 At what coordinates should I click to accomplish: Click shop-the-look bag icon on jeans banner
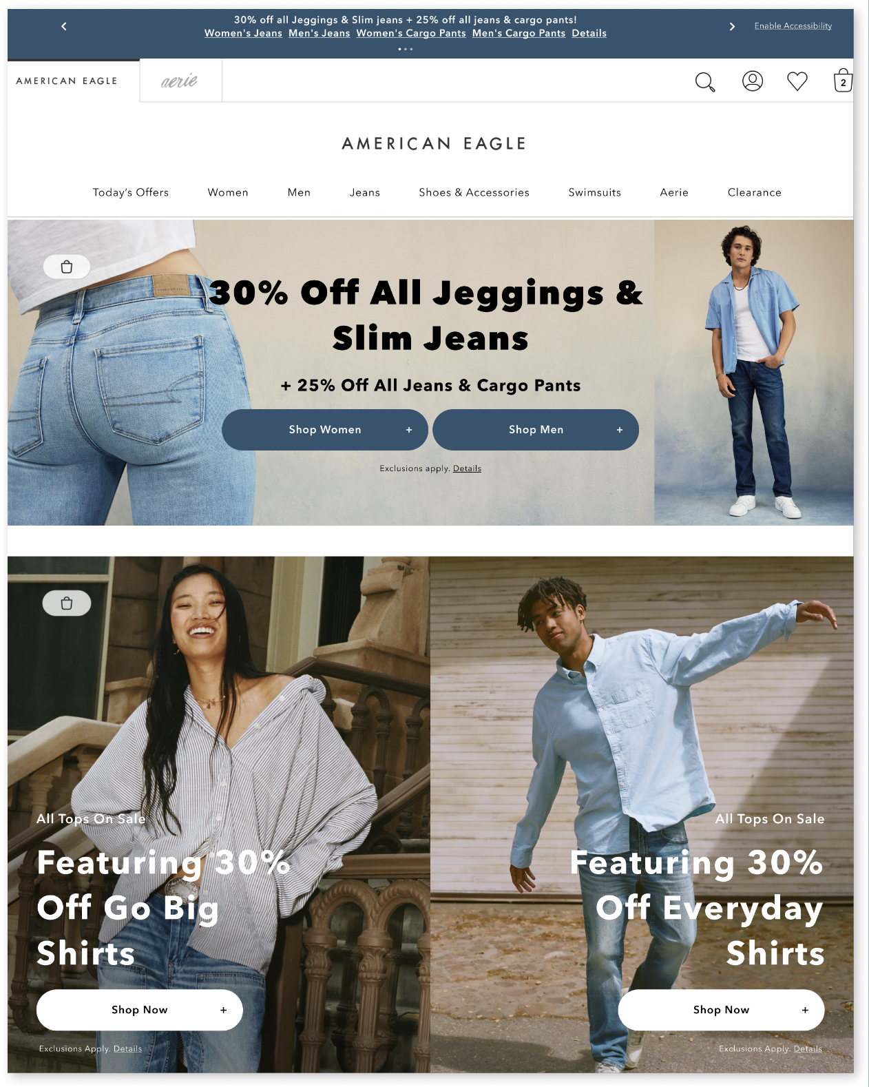(x=67, y=267)
